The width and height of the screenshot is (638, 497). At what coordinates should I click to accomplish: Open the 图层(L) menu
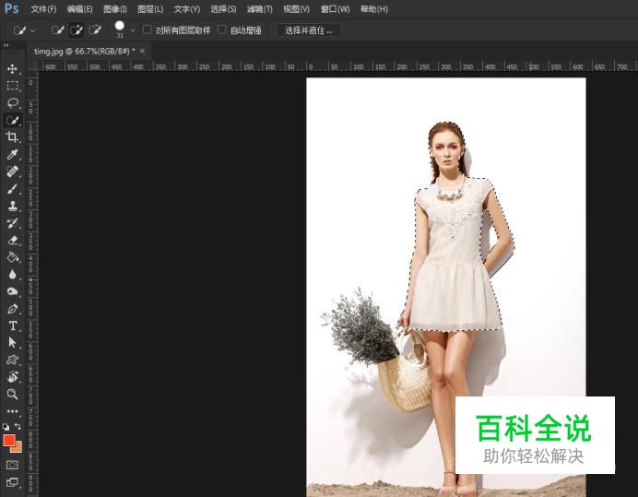tap(150, 9)
